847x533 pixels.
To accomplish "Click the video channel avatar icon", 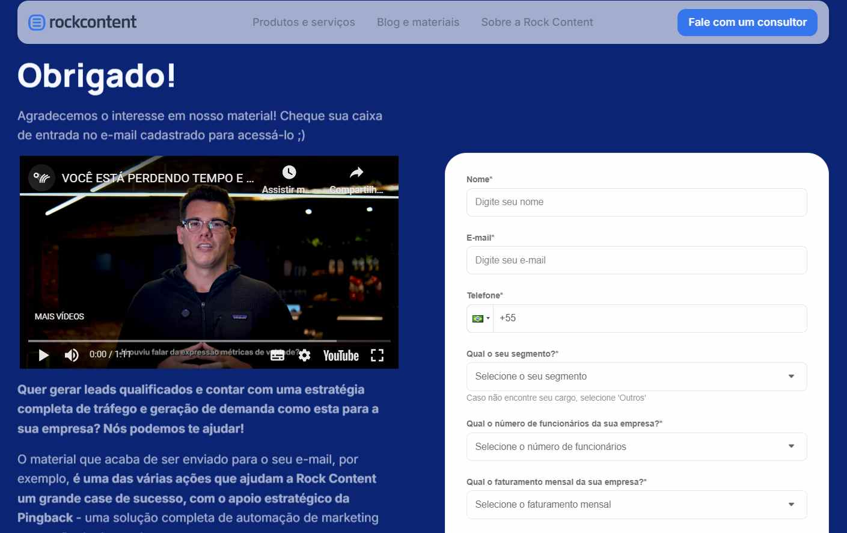I will pos(41,178).
